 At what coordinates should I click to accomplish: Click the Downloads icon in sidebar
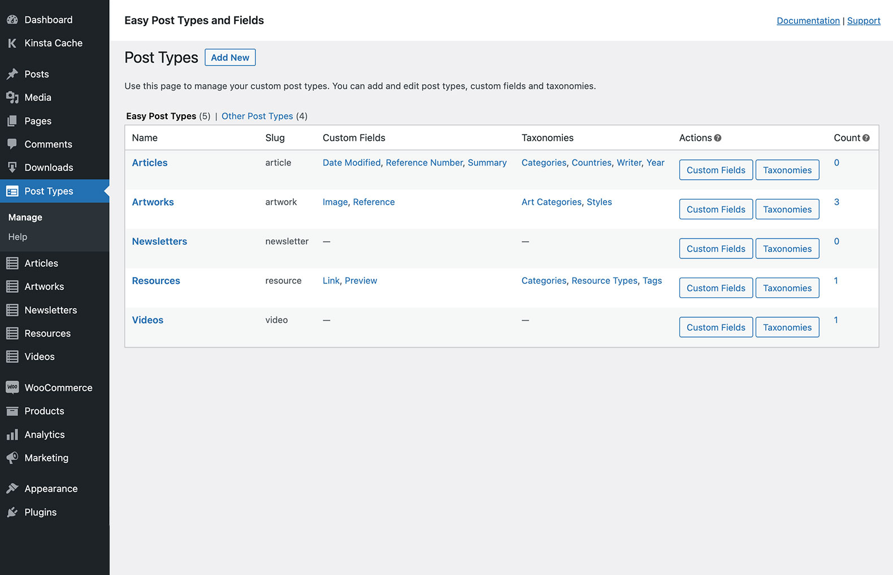(x=12, y=167)
